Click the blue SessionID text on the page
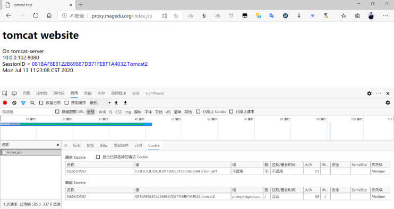This screenshot has height=209, width=394. (90, 64)
